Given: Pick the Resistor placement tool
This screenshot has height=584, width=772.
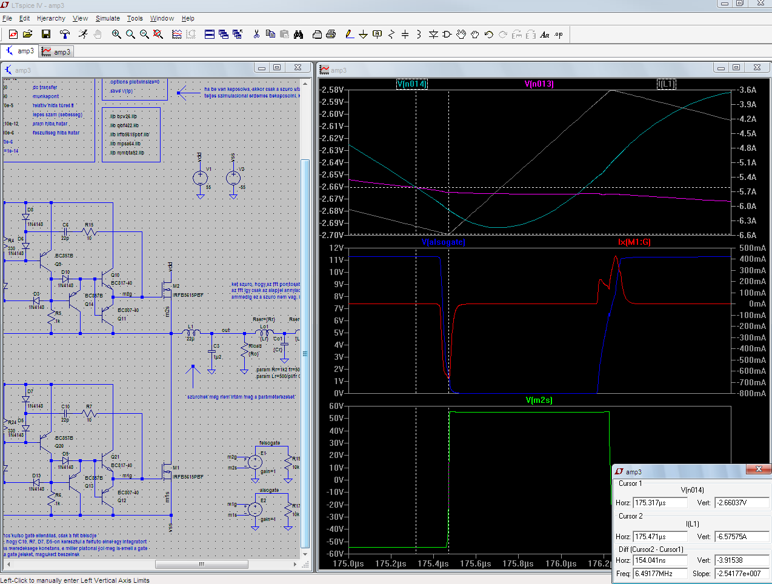Looking at the screenshot, I should [x=391, y=35].
